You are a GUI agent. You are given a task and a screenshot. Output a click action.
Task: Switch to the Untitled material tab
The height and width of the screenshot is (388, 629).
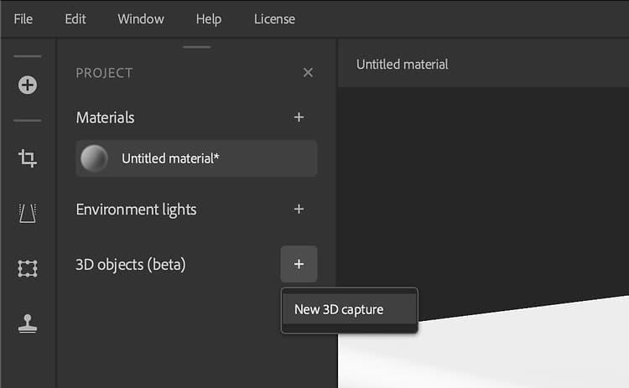coord(403,64)
